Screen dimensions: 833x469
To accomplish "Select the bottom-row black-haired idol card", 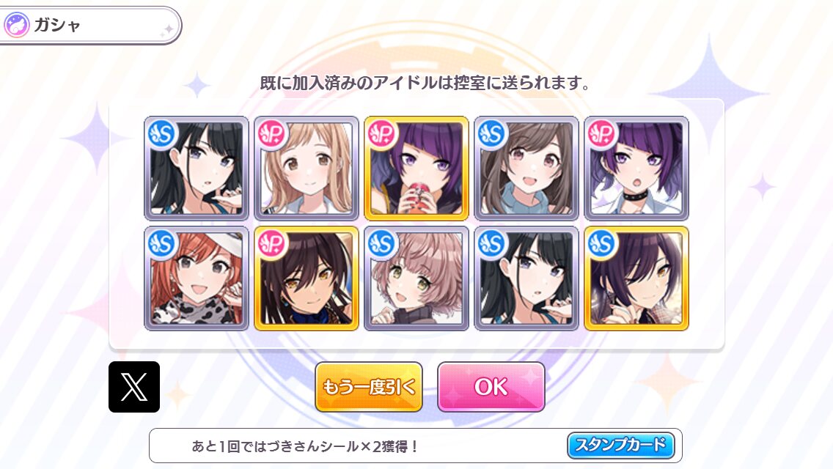I will [526, 278].
